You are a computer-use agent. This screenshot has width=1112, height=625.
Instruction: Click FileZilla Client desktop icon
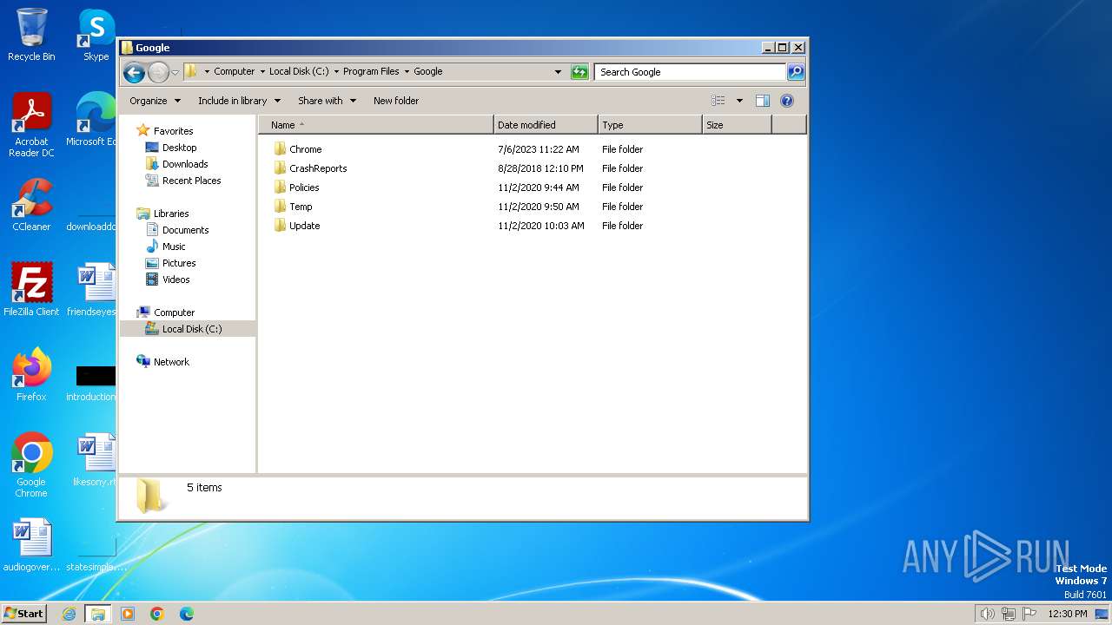(x=31, y=289)
